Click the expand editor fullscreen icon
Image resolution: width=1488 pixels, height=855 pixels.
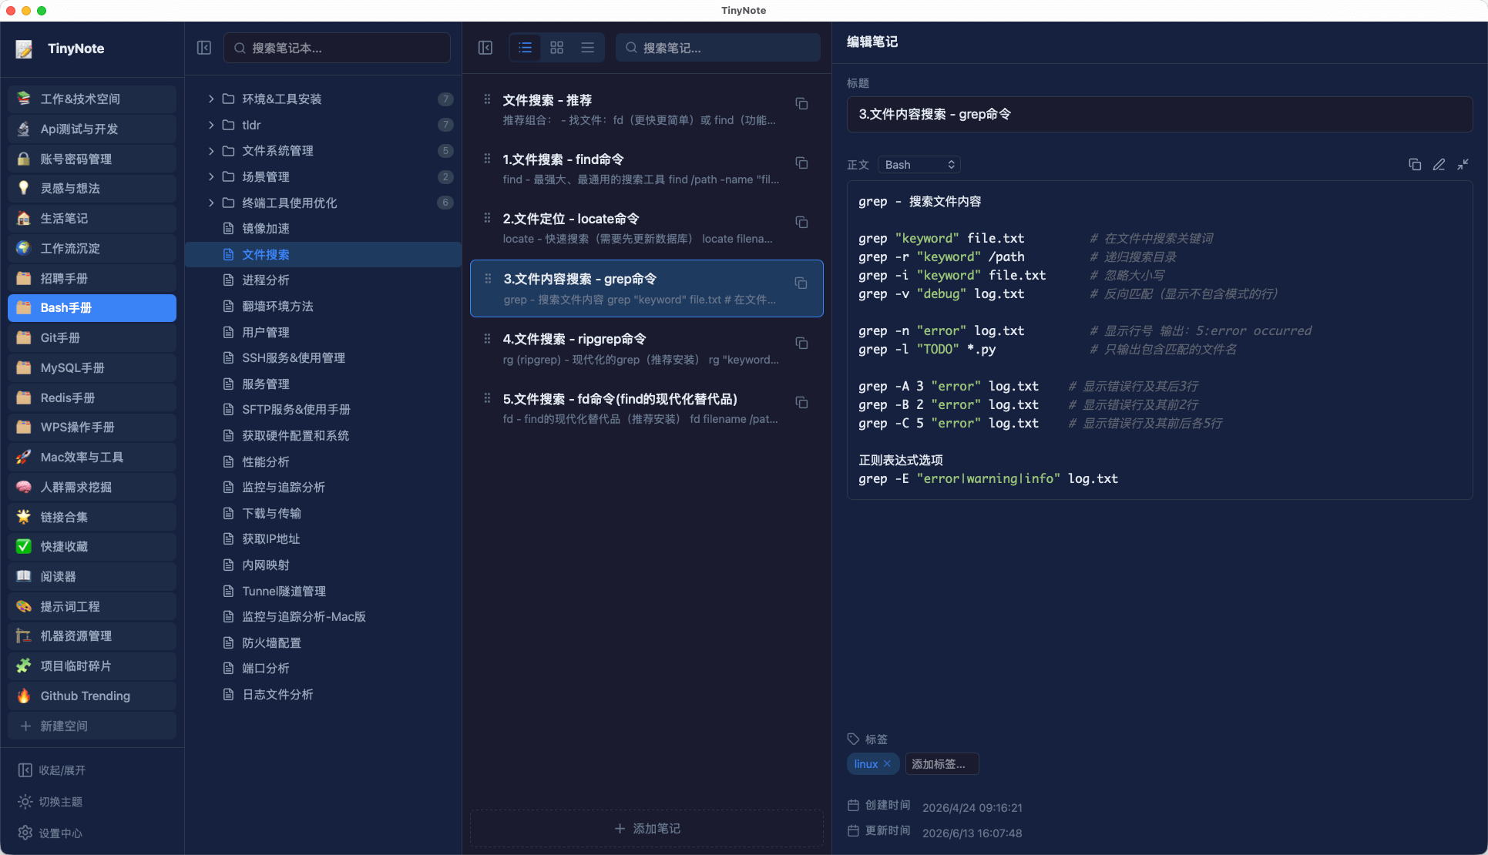(1463, 164)
